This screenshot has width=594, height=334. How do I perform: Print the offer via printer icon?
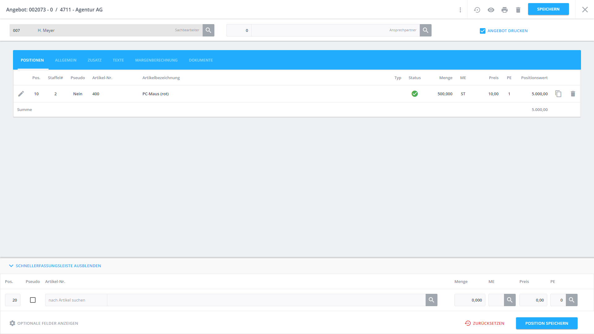point(504,10)
